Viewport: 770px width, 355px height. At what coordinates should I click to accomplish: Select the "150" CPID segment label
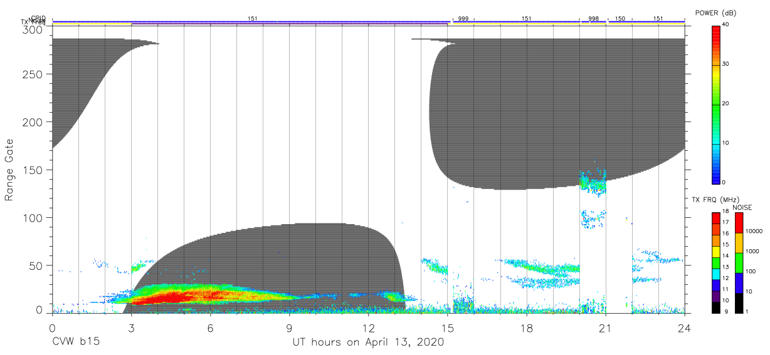pos(620,19)
